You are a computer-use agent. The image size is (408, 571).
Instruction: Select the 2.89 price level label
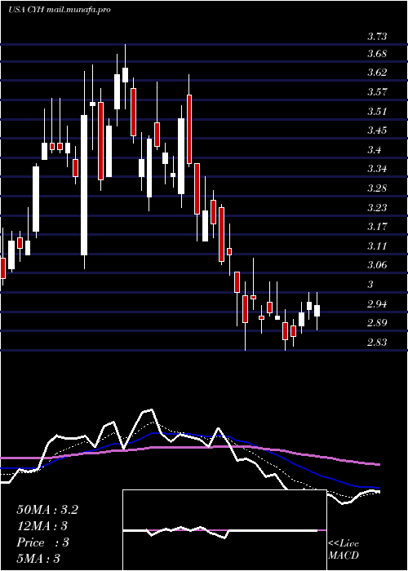pos(377,323)
